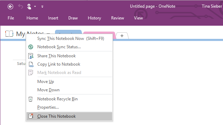Open Notebook Sync Status dialog
The height and width of the screenshot is (125, 223).
click(69, 47)
